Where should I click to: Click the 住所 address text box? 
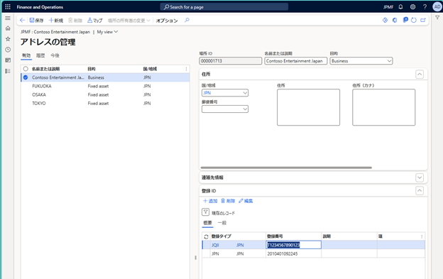point(308,107)
